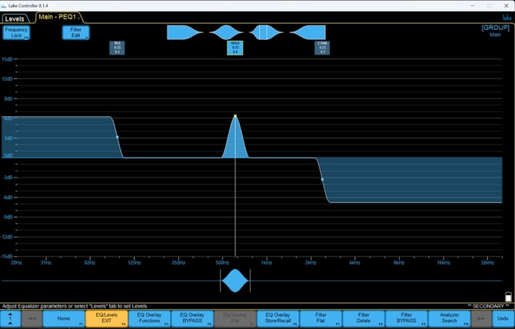The height and width of the screenshot is (329, 515).
Task: Click the padlock icon at bottom right
Action: coord(507,297)
